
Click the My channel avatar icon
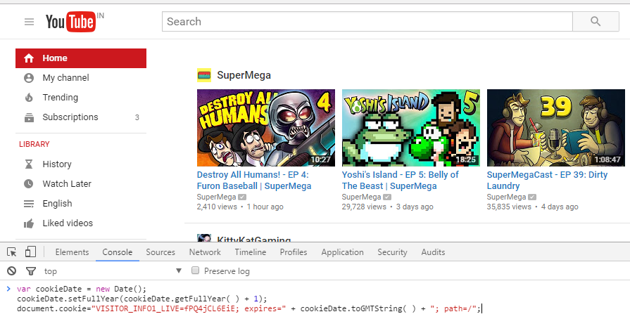click(29, 78)
